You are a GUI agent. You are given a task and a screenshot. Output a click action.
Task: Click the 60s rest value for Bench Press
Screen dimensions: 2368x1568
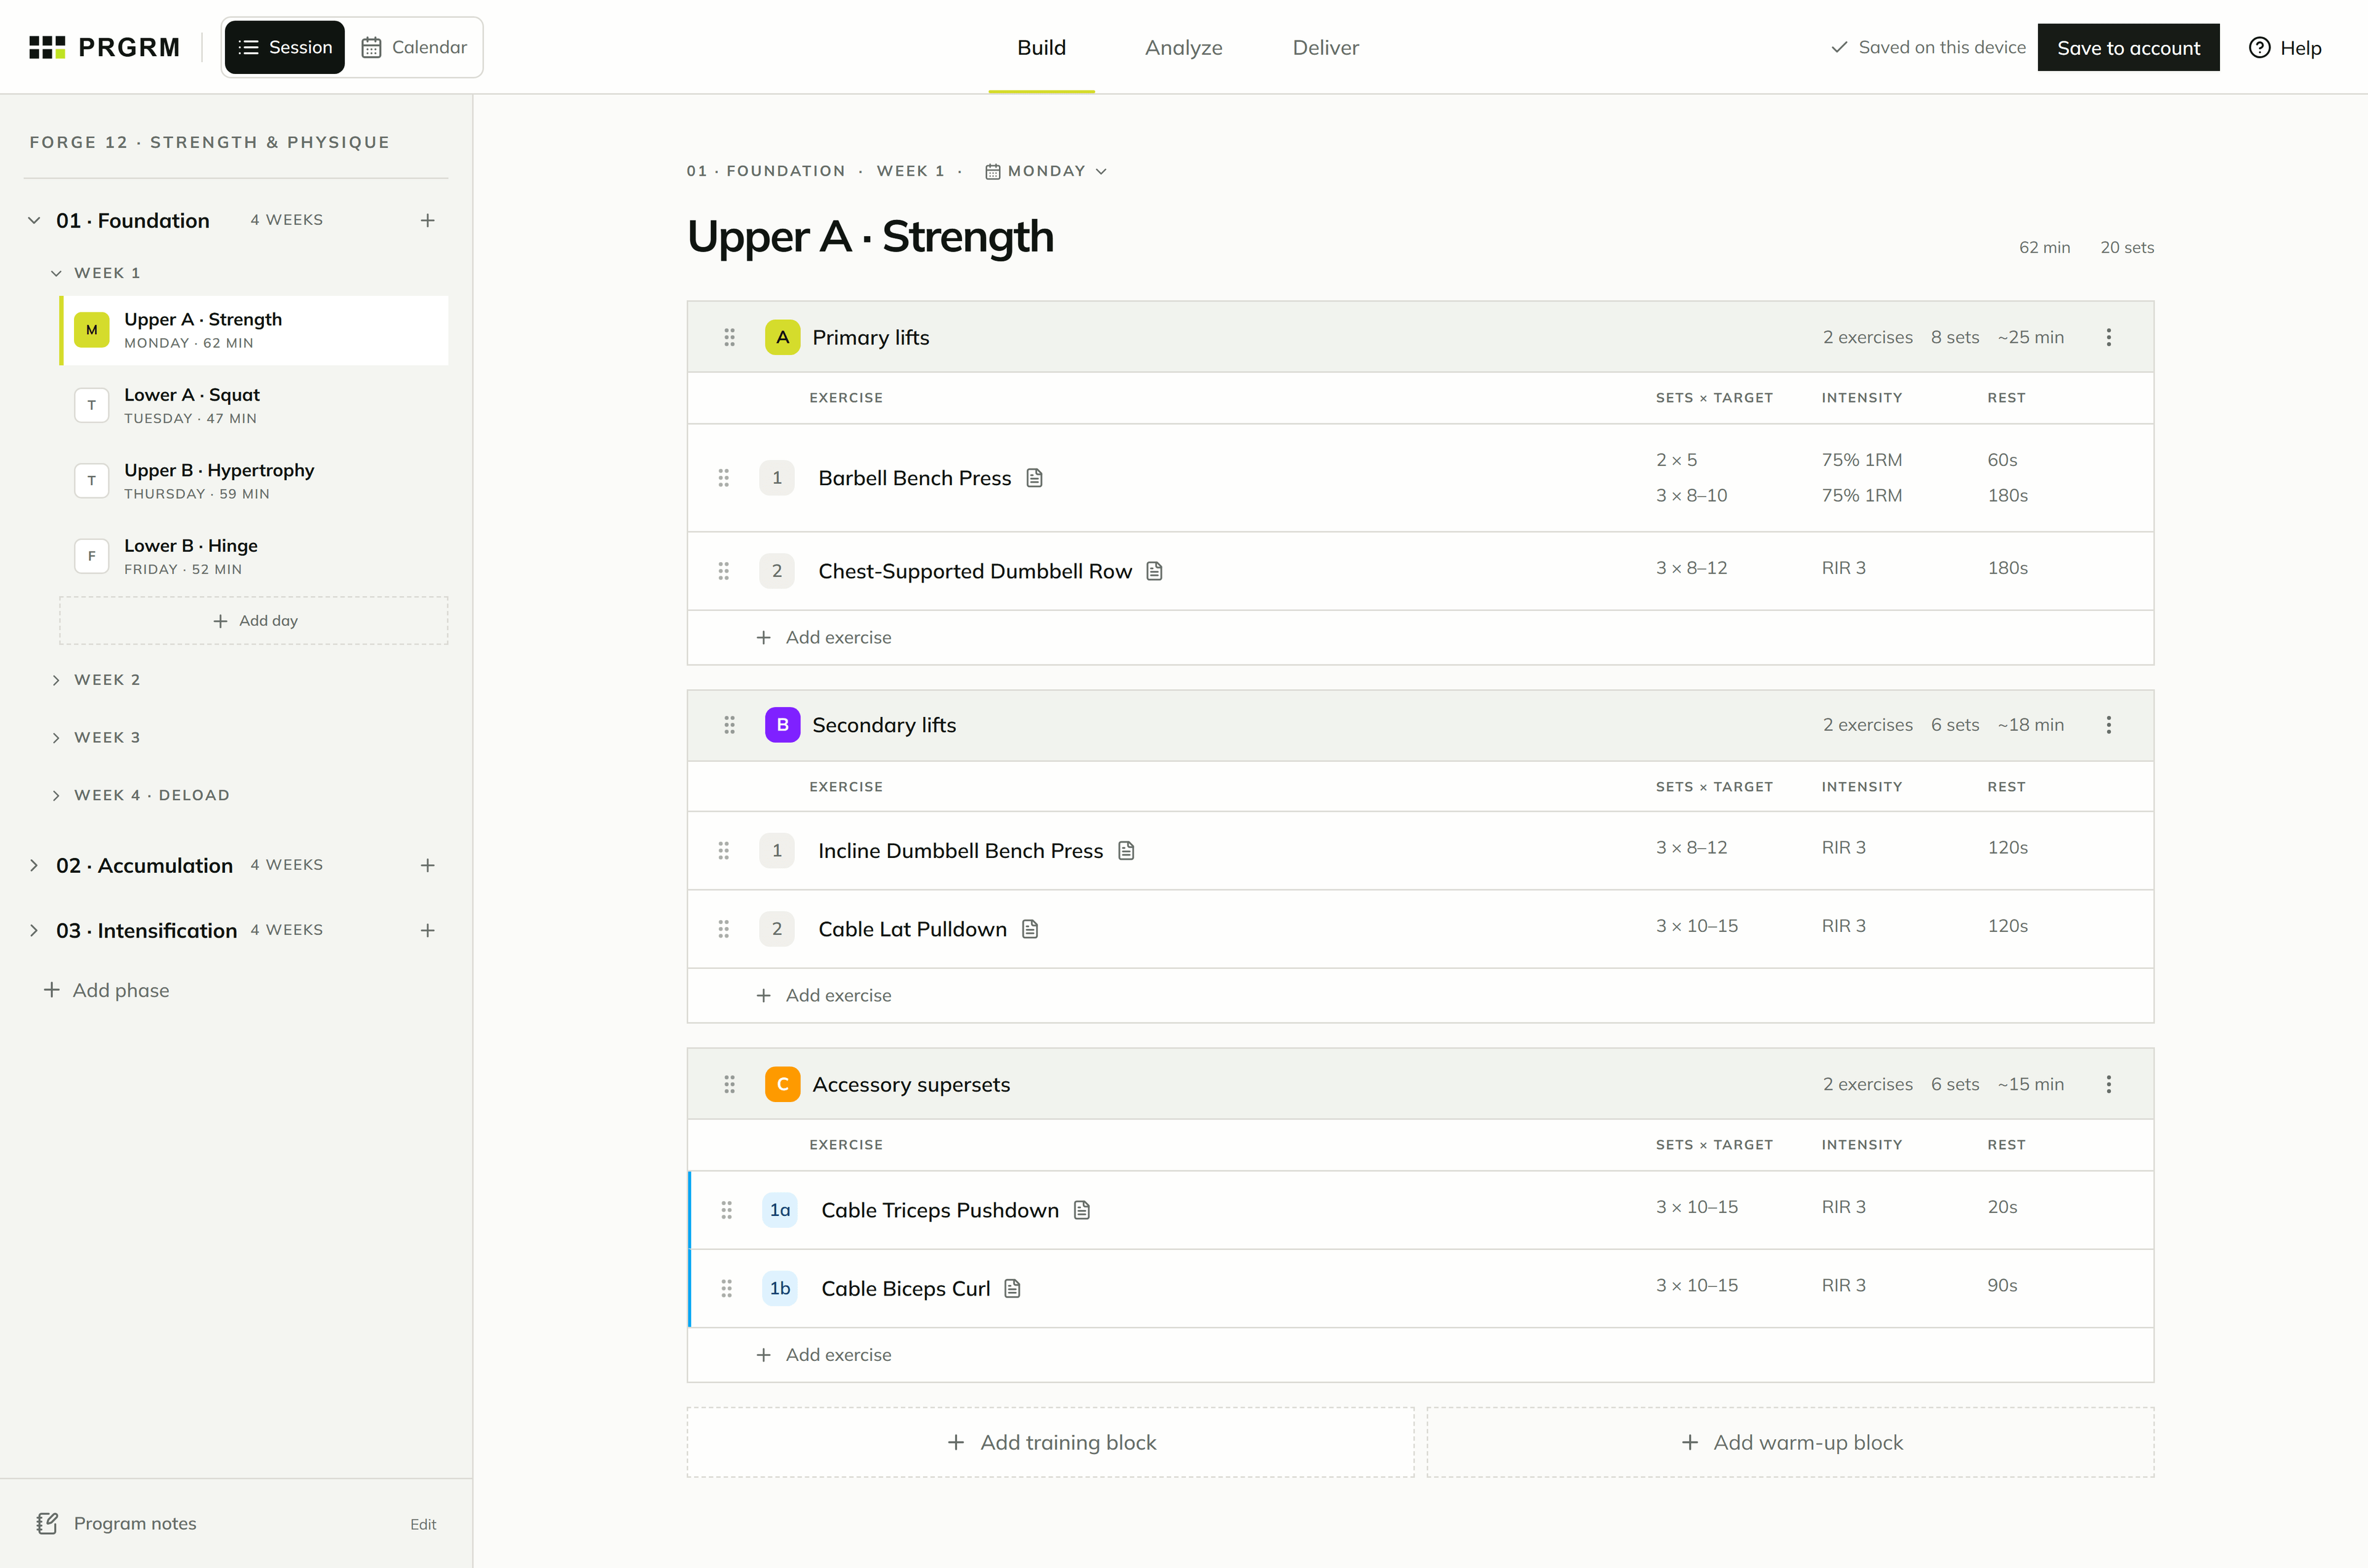click(2002, 460)
